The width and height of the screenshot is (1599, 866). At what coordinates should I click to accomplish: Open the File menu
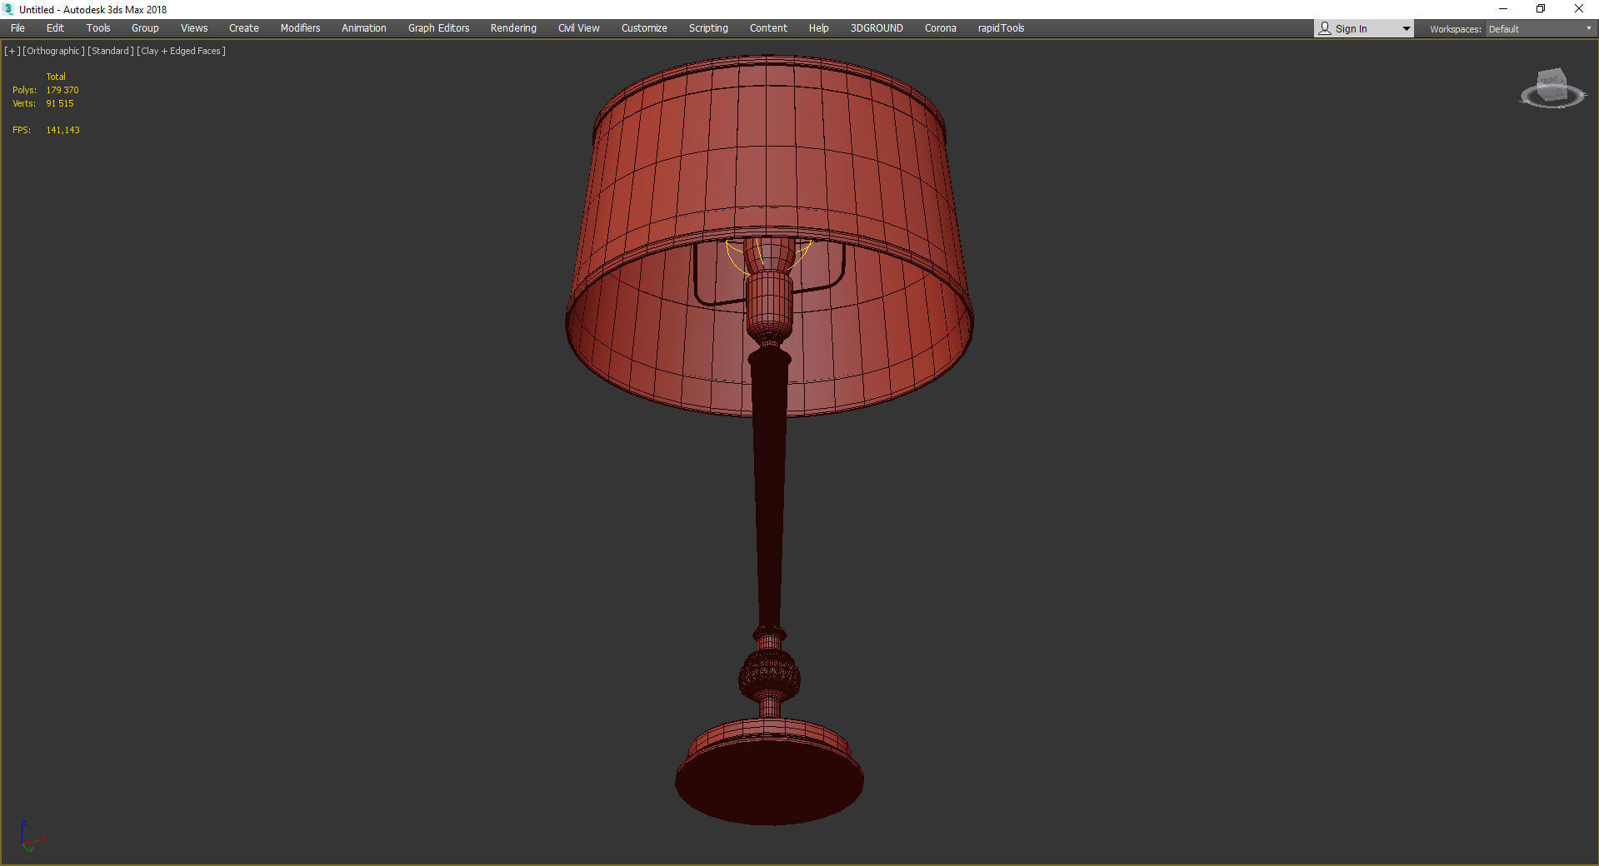[x=17, y=28]
